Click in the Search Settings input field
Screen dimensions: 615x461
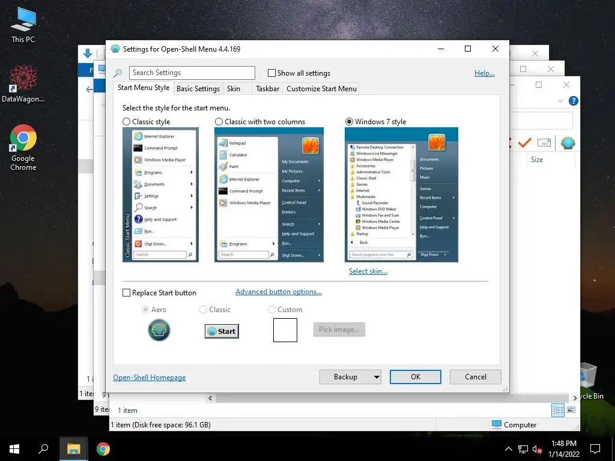coord(192,73)
